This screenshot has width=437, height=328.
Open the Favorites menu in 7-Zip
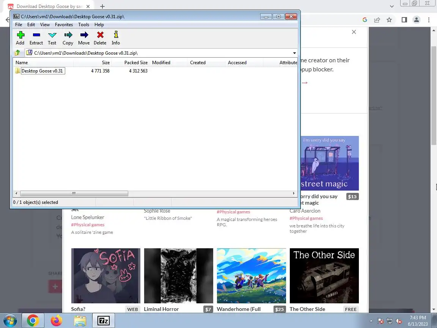[x=64, y=25]
